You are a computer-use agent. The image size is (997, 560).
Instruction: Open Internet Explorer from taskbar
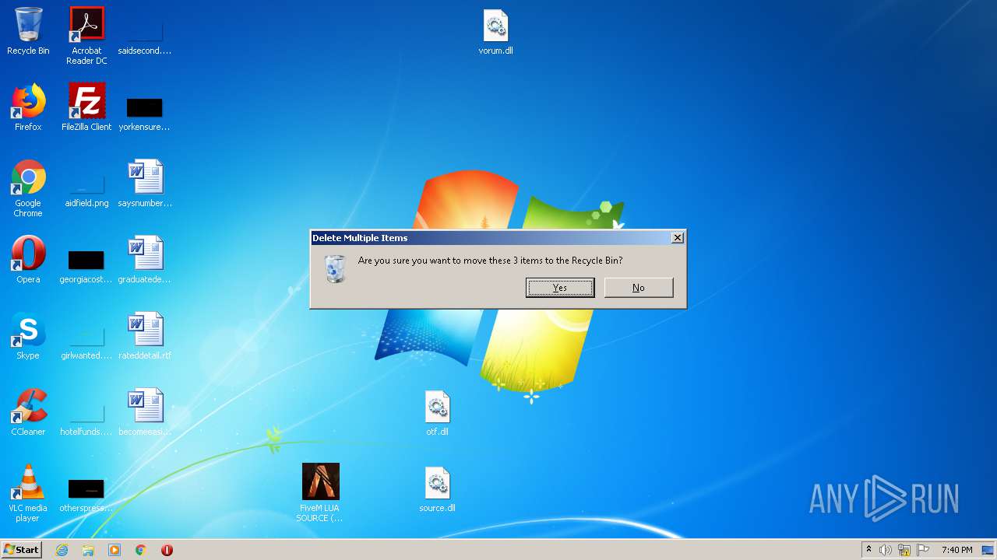click(x=62, y=550)
